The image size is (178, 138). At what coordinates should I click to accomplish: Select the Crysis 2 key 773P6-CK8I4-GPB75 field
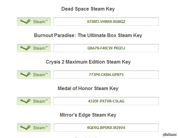click(x=106, y=74)
